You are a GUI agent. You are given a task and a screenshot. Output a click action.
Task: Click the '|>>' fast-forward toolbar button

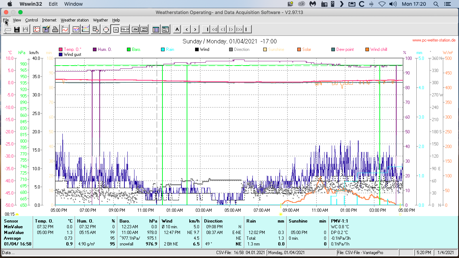pos(239,29)
